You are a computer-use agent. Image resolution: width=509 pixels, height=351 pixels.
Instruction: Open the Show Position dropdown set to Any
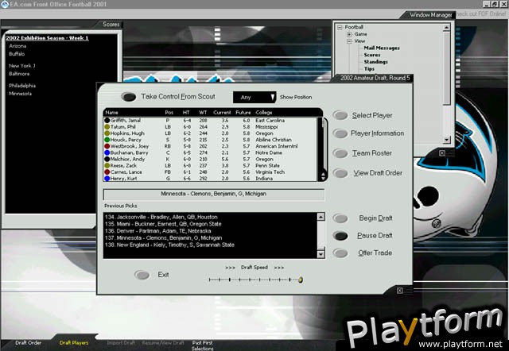(x=254, y=97)
